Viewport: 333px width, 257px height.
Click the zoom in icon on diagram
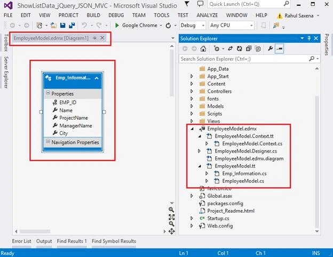[x=171, y=210]
